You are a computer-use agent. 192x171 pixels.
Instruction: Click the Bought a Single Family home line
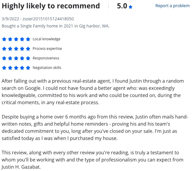coord(56,26)
